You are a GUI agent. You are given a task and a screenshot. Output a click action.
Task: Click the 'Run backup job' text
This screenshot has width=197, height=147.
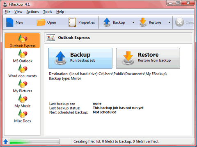pos(83,60)
